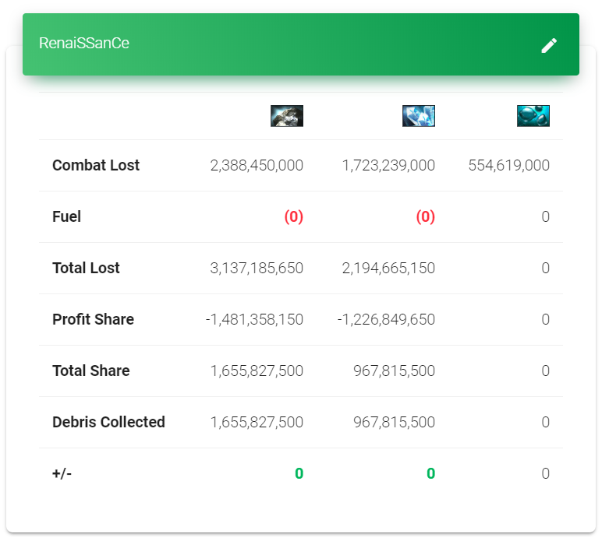This screenshot has width=609, height=548.
Task: Select the Total Share row label
Action: 91,371
